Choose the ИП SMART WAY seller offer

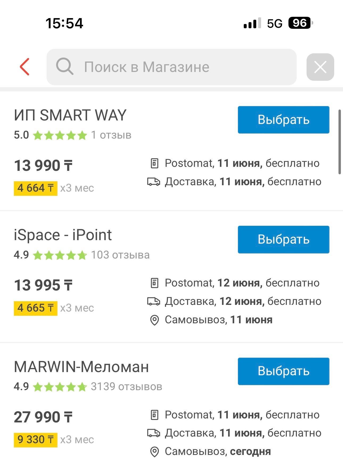pos(283,120)
